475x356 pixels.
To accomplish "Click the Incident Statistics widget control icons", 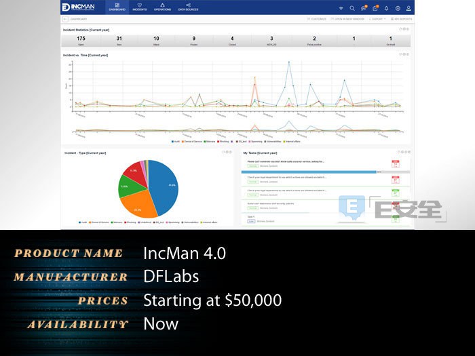I will coord(404,29).
